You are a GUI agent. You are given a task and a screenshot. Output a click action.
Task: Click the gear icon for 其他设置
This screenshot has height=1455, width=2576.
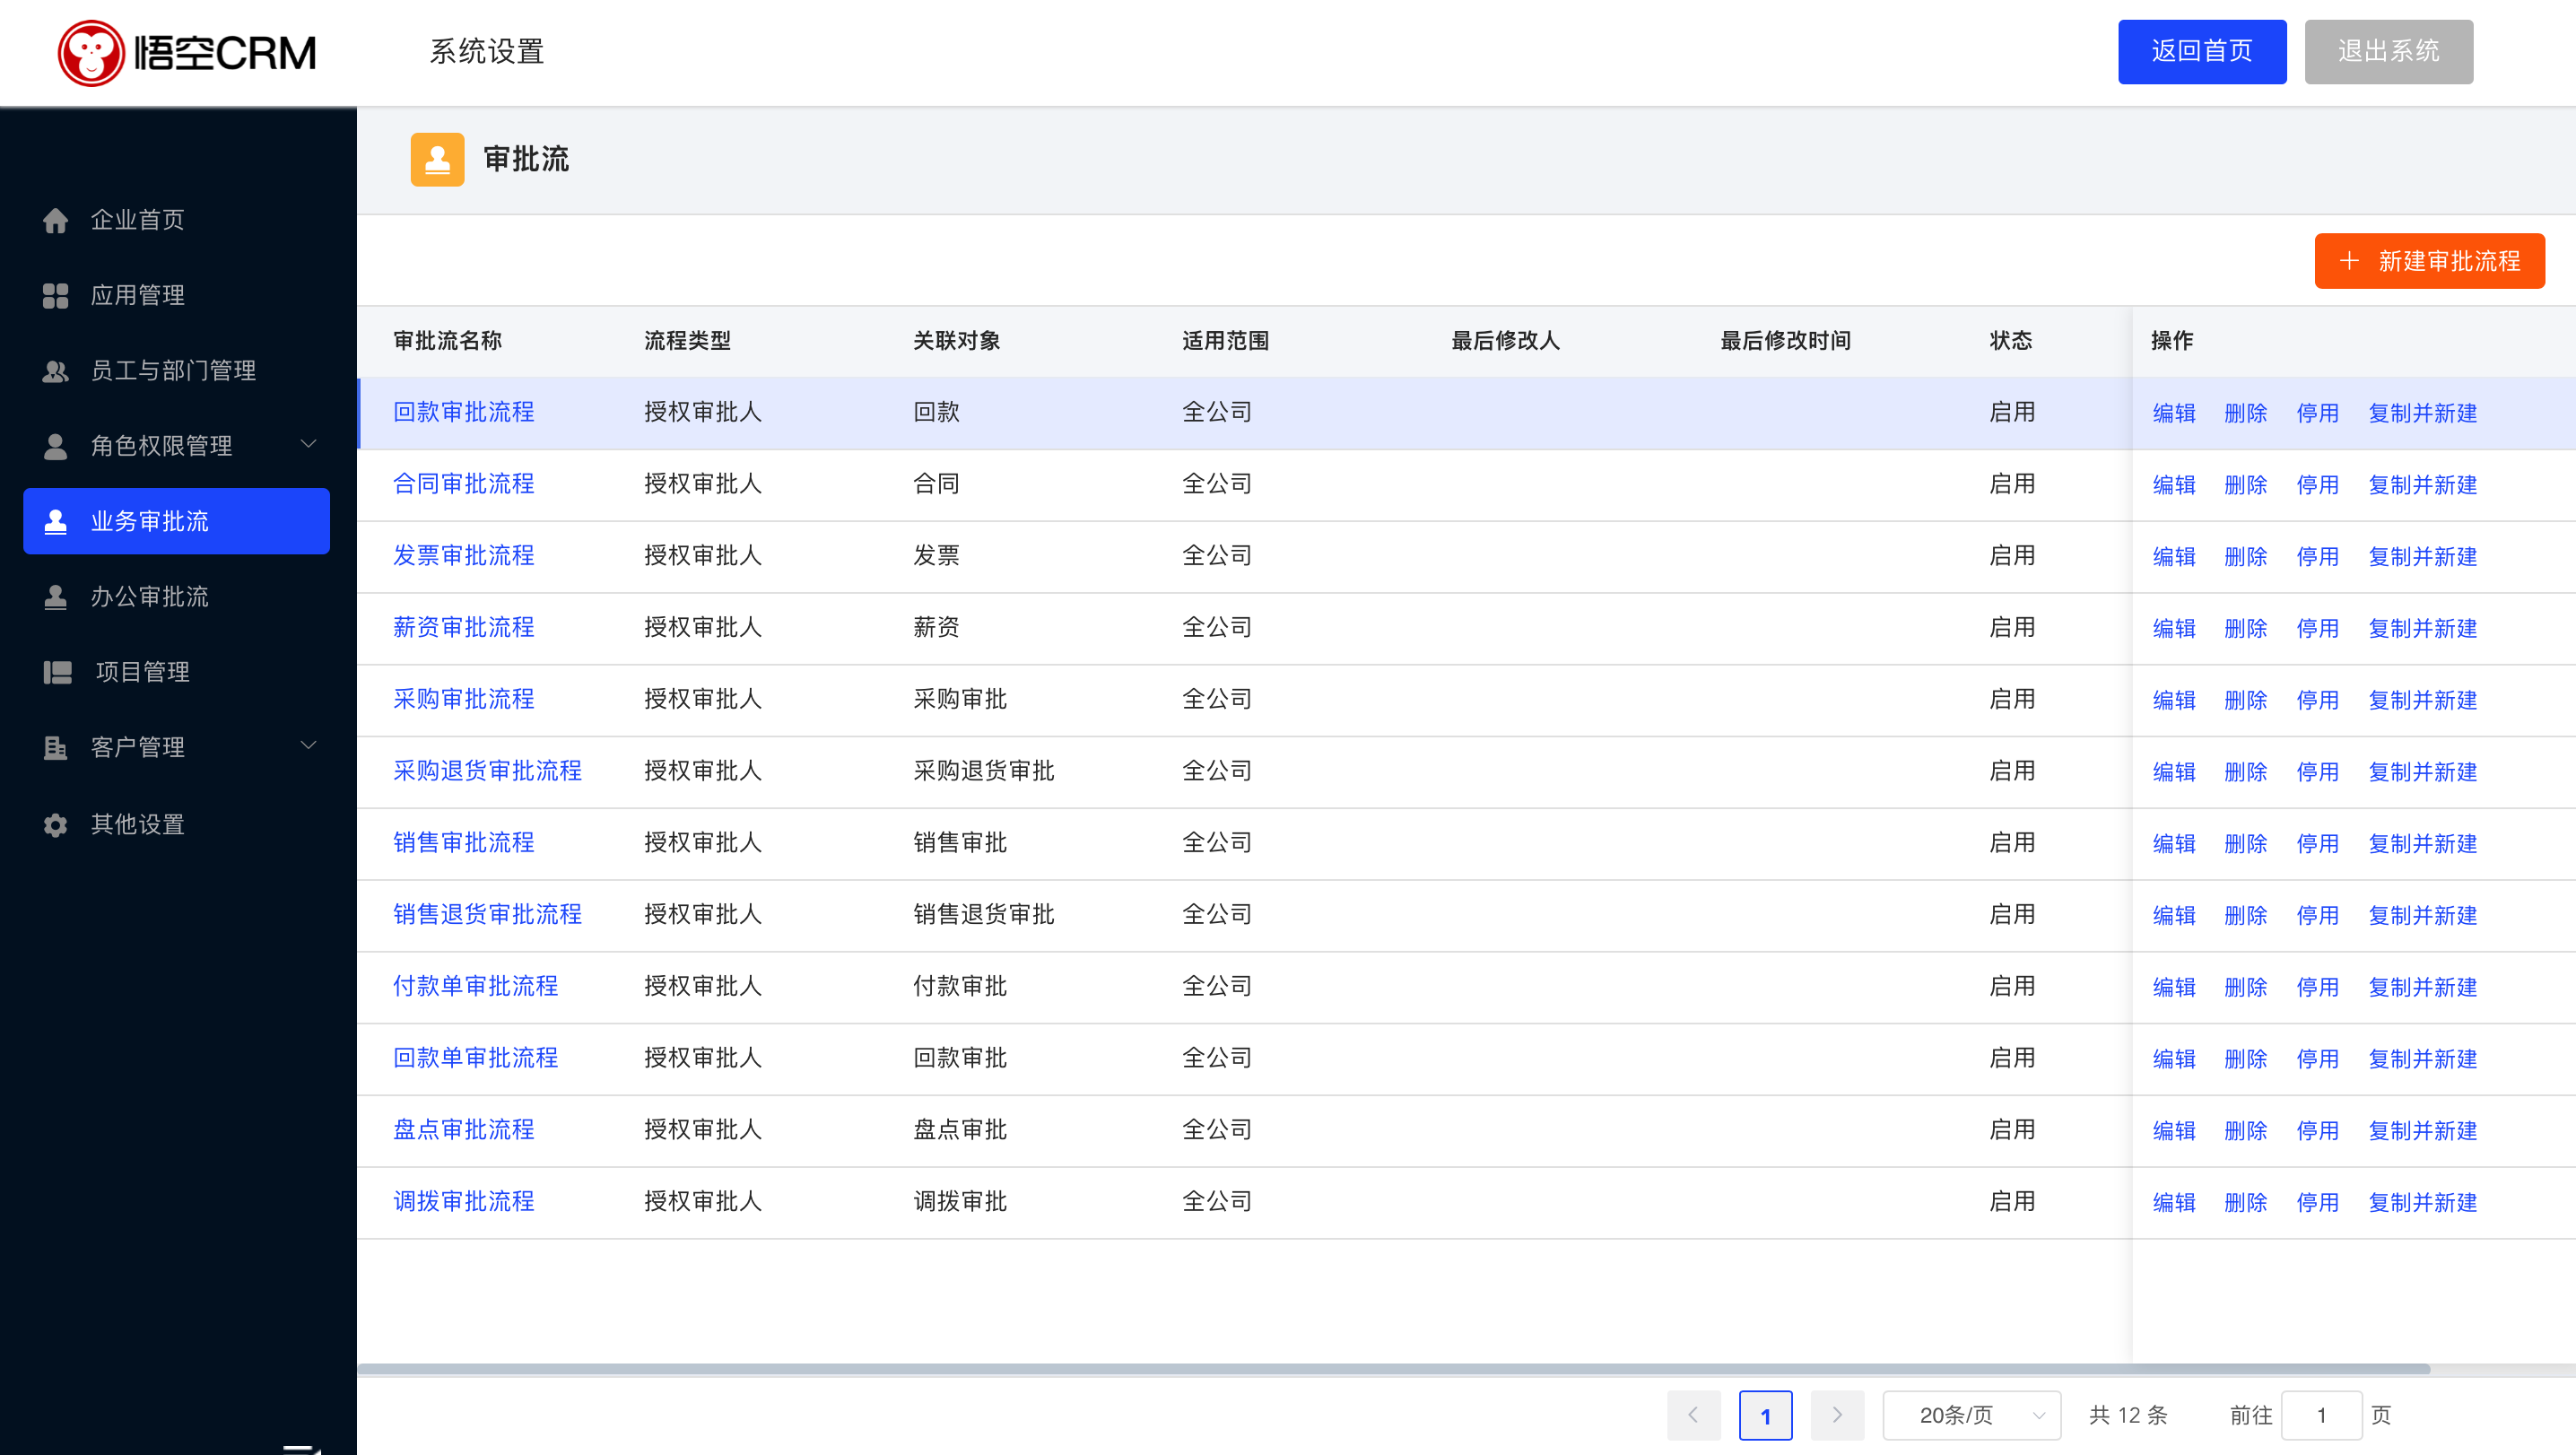click(x=55, y=824)
